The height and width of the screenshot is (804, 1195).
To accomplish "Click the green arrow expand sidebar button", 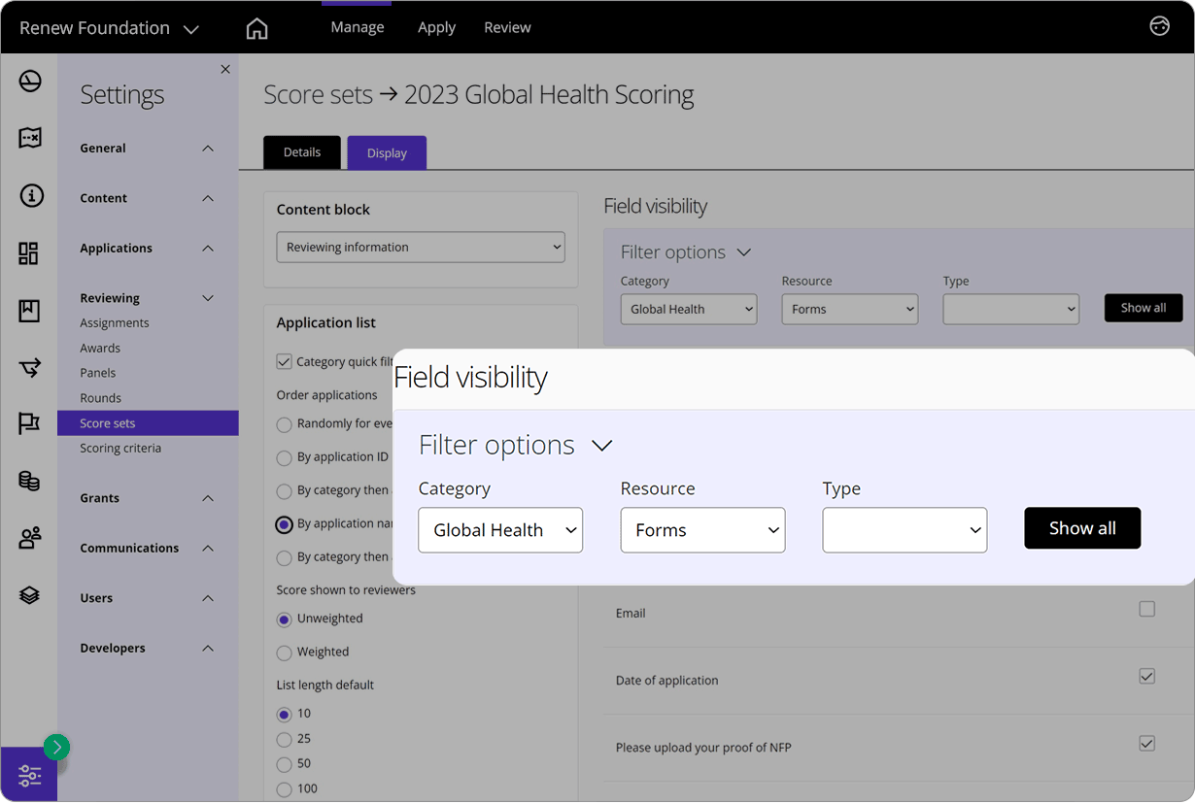I will pyautogui.click(x=56, y=747).
